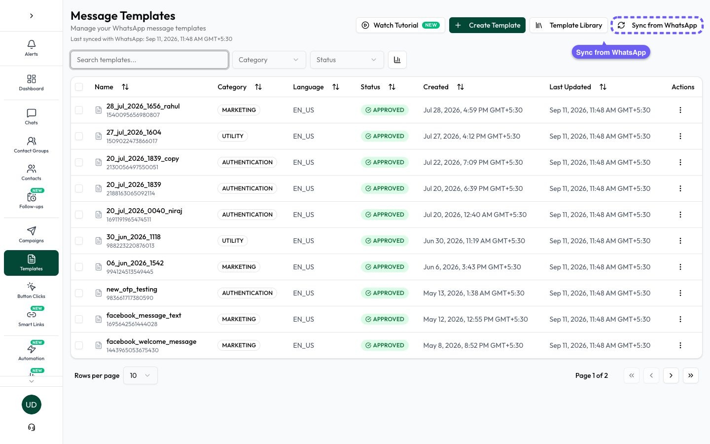Go to next page of templates
The height and width of the screenshot is (444, 710).
pyautogui.click(x=671, y=375)
